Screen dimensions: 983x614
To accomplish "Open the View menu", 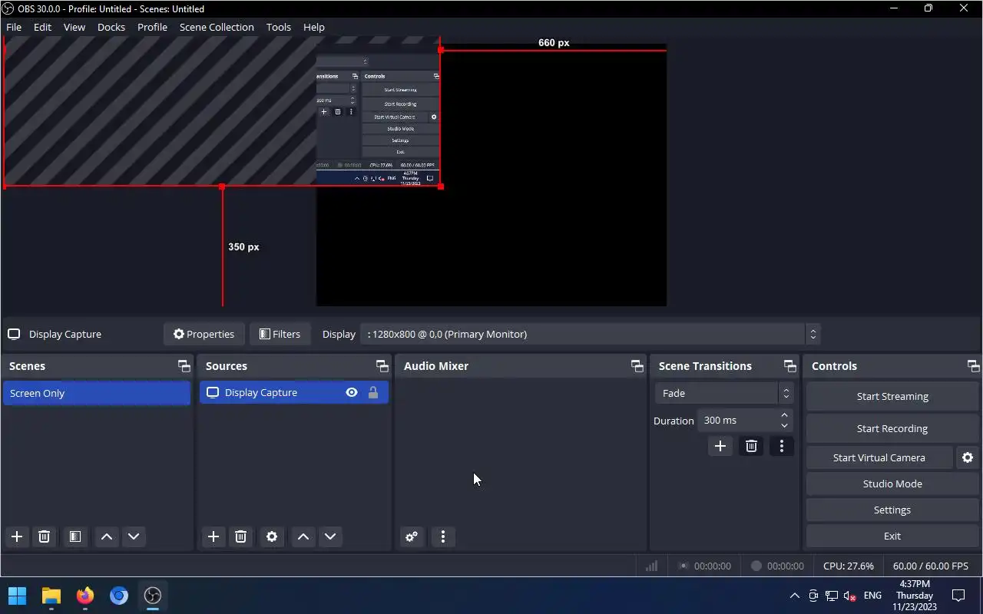I will (74, 27).
